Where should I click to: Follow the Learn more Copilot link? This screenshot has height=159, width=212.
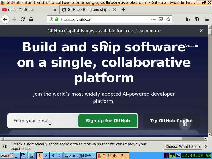(x=148, y=31)
